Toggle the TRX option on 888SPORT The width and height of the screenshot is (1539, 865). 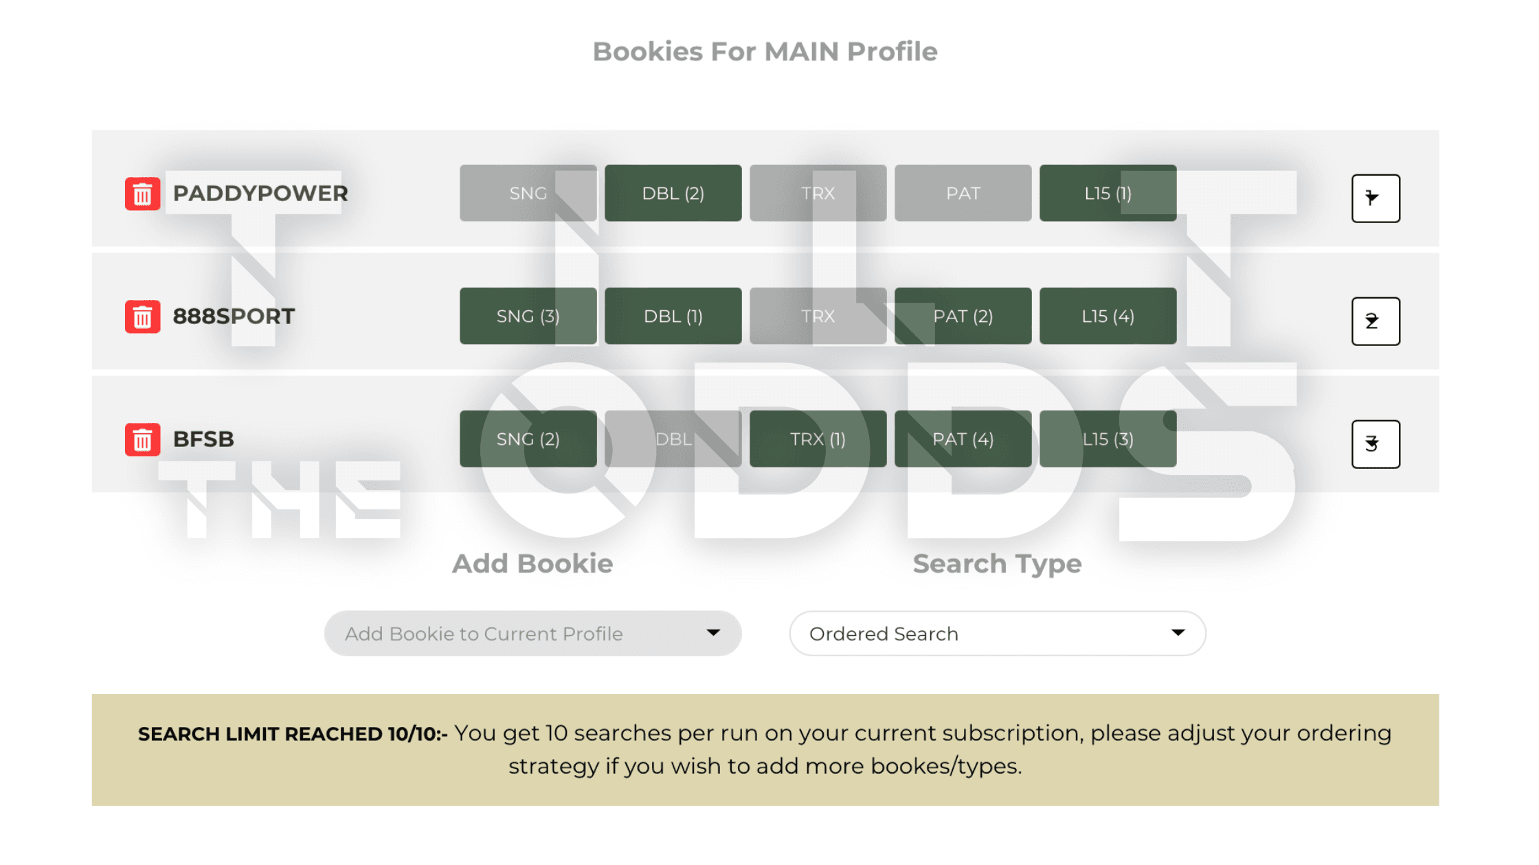click(818, 316)
